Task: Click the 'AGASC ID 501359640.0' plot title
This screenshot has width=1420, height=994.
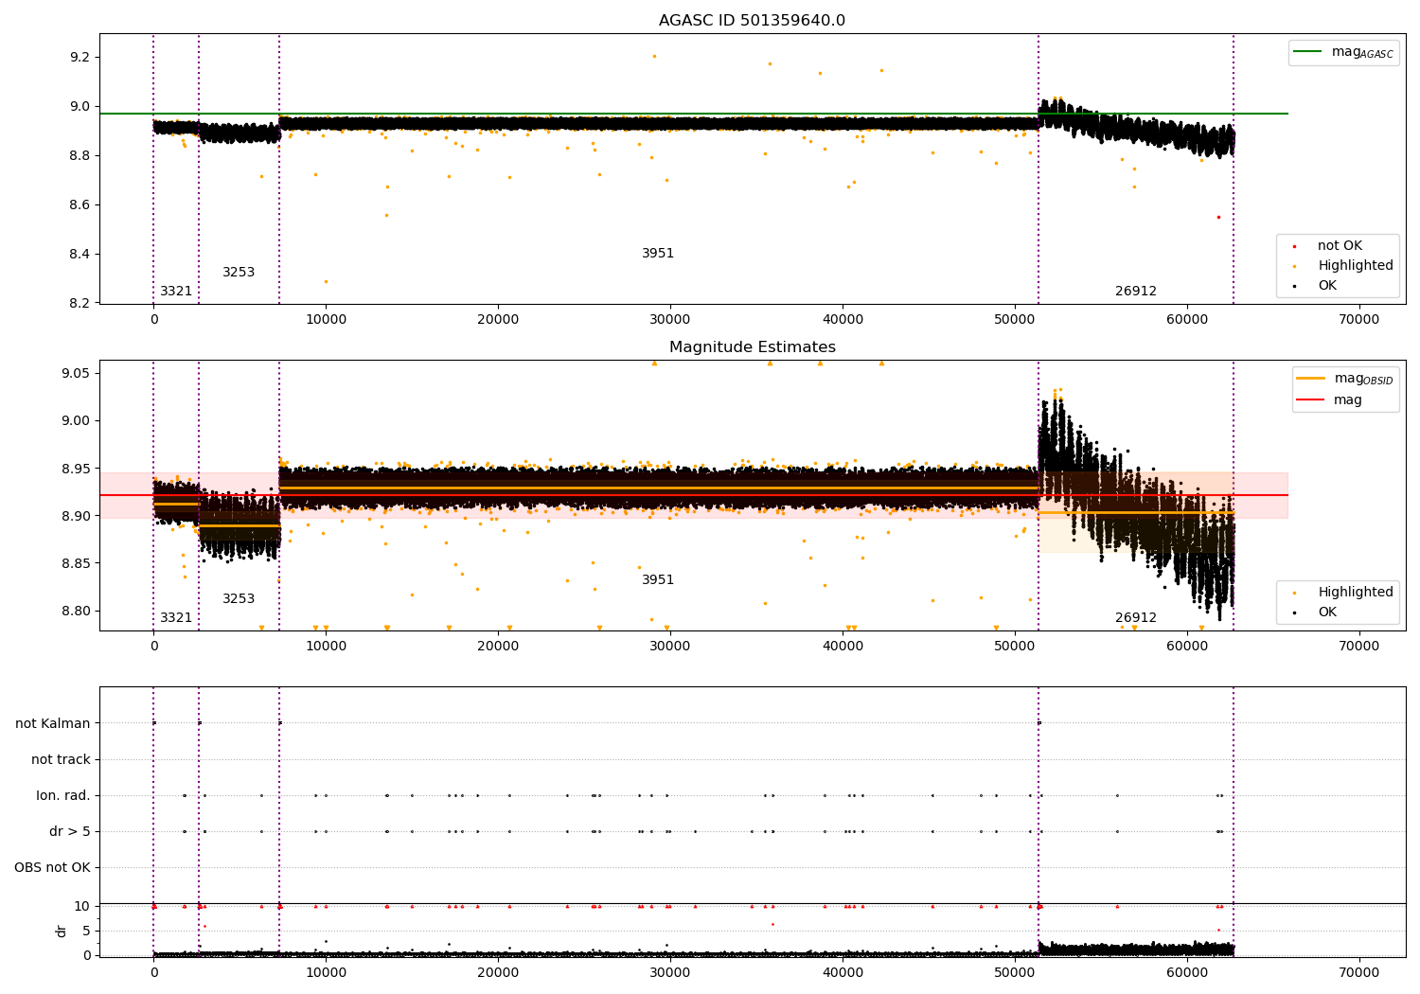Action: tap(752, 21)
